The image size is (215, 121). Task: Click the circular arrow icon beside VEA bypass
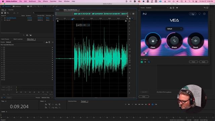(x=200, y=14)
